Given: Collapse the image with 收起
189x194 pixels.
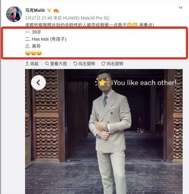Looking at the screenshot, I should coord(32,63).
